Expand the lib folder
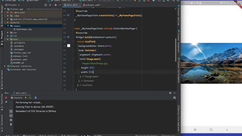The image size is (242, 136). [8, 36]
